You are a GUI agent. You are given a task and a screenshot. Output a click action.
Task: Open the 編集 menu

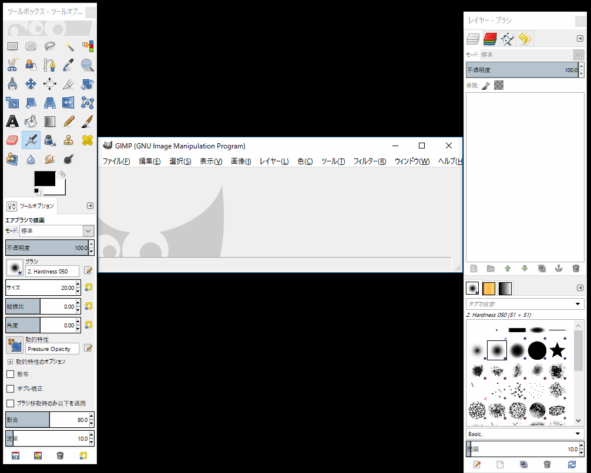pos(150,161)
